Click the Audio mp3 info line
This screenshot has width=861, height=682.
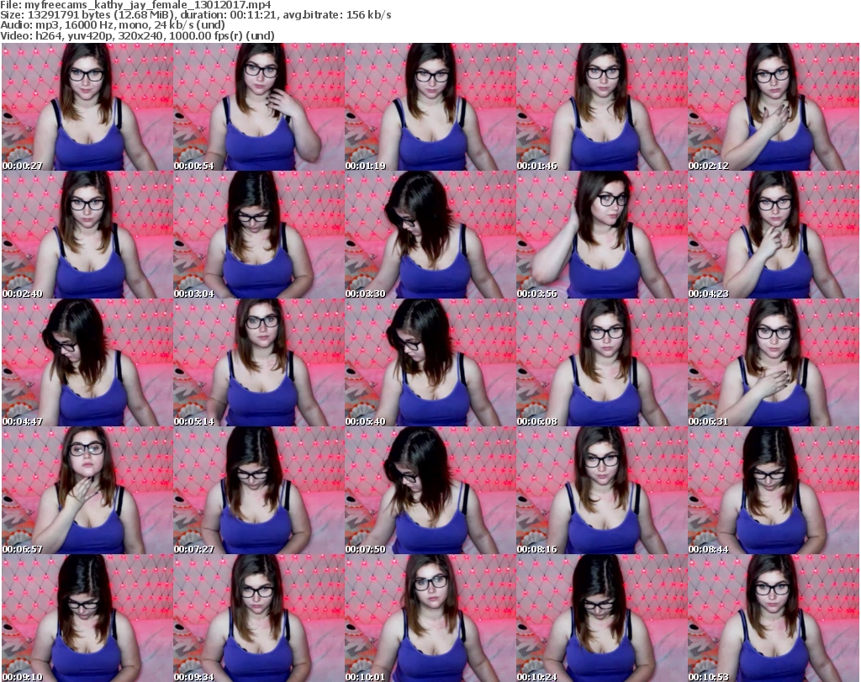tap(113, 25)
